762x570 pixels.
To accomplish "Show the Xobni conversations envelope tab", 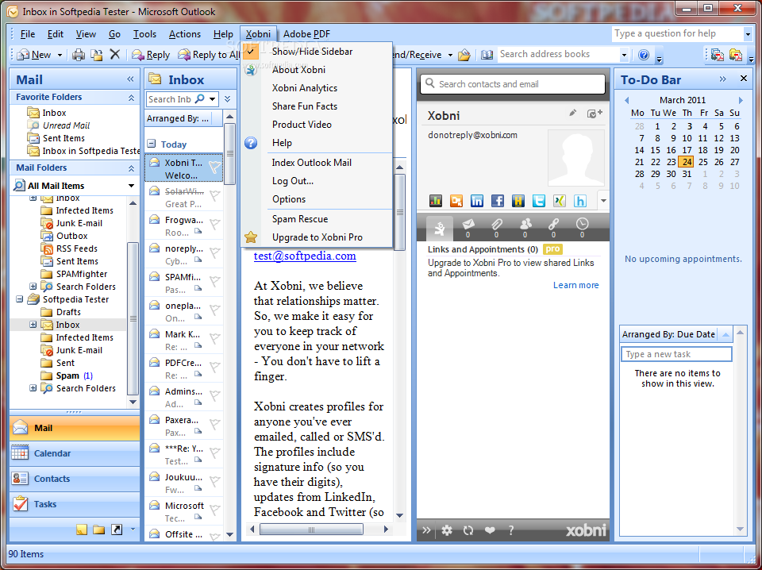I will (468, 227).
